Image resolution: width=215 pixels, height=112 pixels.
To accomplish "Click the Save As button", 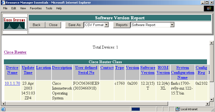I will [x=75, y=25].
